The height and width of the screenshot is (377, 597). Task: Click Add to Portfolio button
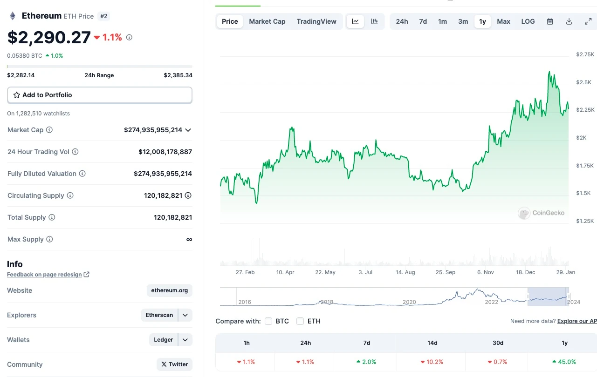[x=100, y=95]
